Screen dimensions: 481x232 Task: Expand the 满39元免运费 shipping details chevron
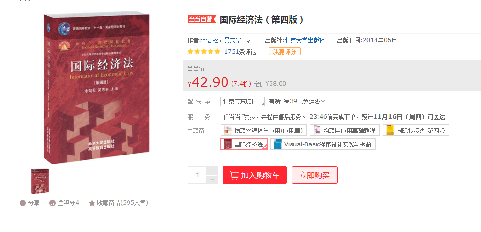pyautogui.click(x=323, y=101)
